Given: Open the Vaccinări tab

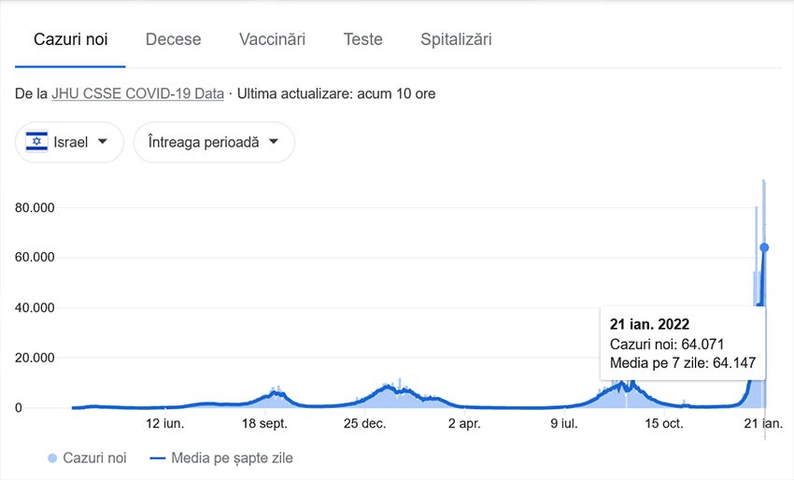Looking at the screenshot, I should 273,39.
